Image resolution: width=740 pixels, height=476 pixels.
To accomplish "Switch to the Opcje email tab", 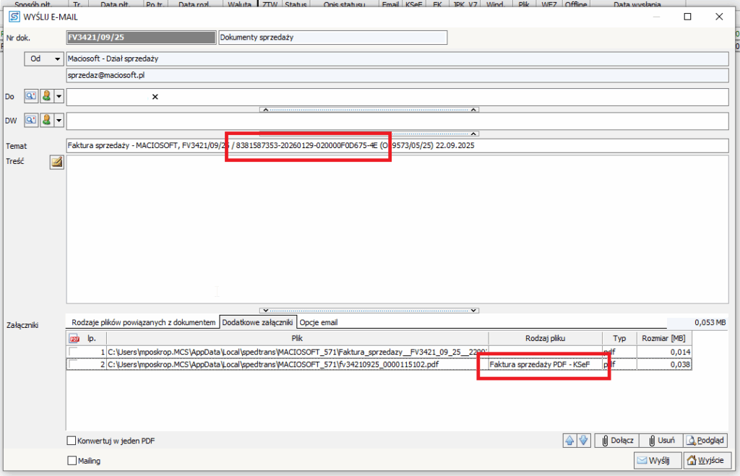I will (x=318, y=322).
